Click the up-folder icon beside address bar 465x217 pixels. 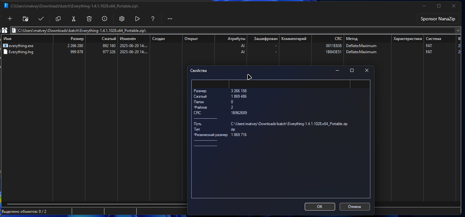click(x=5, y=30)
